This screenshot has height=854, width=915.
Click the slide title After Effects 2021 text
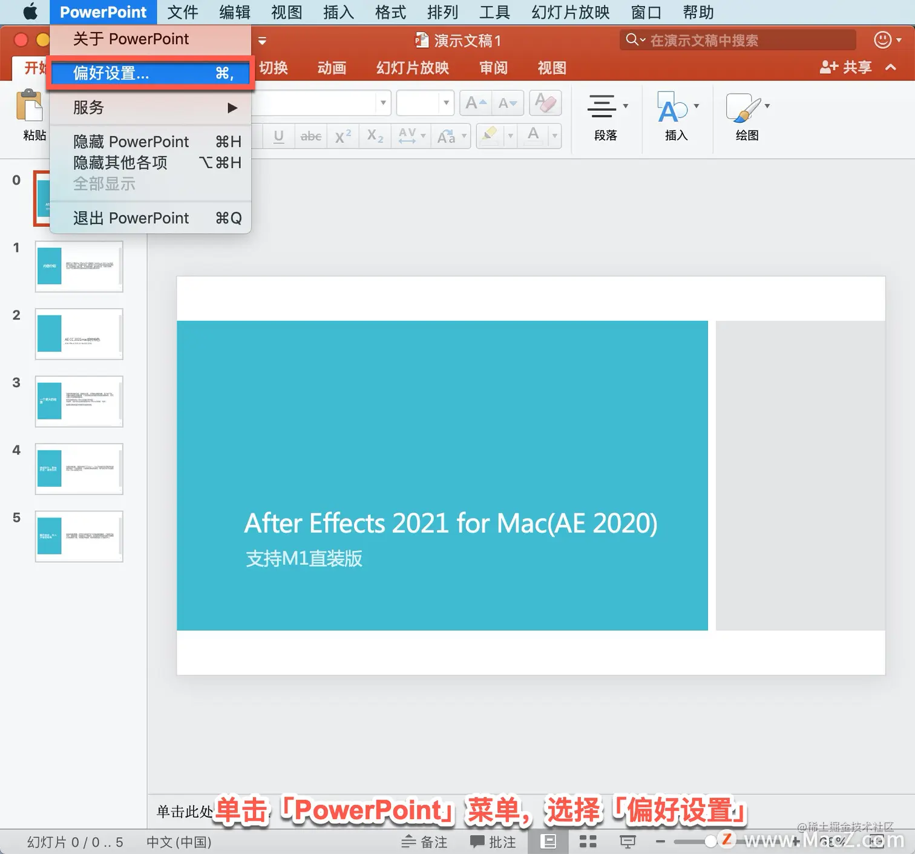tap(450, 523)
